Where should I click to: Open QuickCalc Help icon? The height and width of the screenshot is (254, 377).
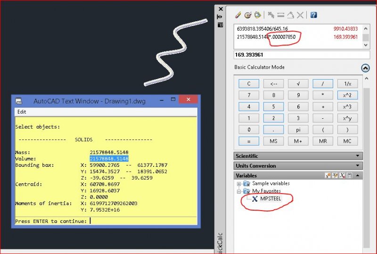tap(313, 15)
